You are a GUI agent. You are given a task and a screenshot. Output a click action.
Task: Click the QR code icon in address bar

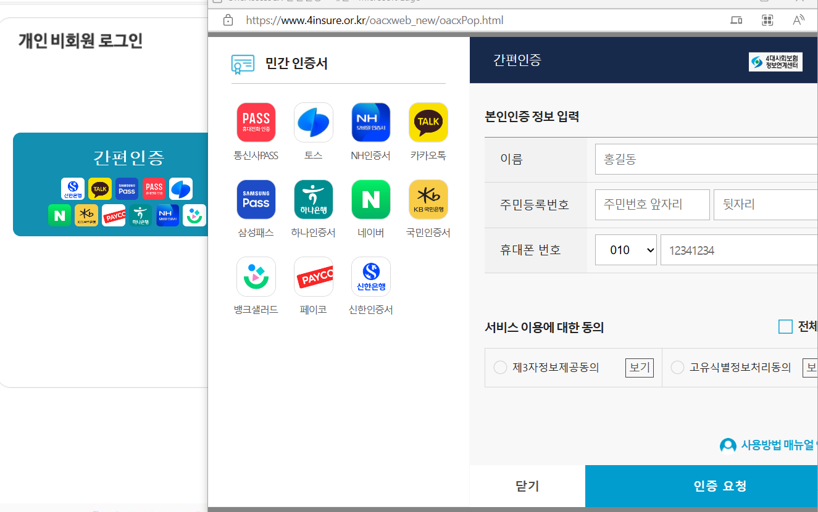pyautogui.click(x=767, y=20)
